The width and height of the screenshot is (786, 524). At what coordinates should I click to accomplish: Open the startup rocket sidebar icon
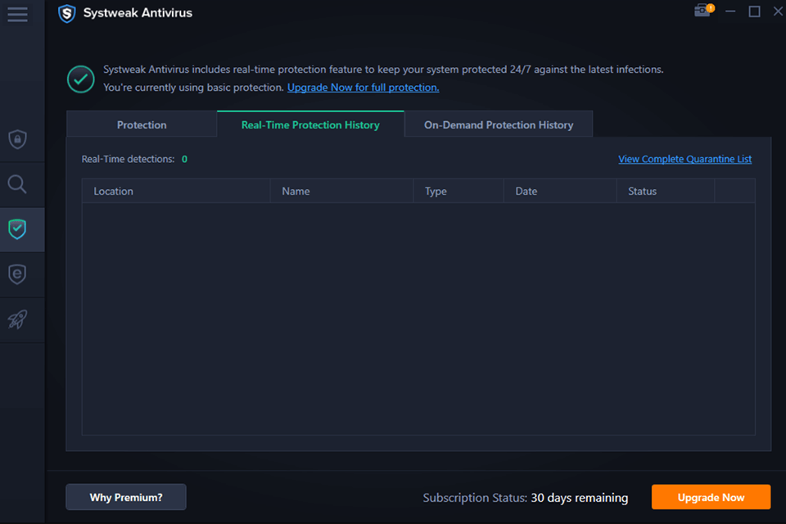(x=17, y=319)
